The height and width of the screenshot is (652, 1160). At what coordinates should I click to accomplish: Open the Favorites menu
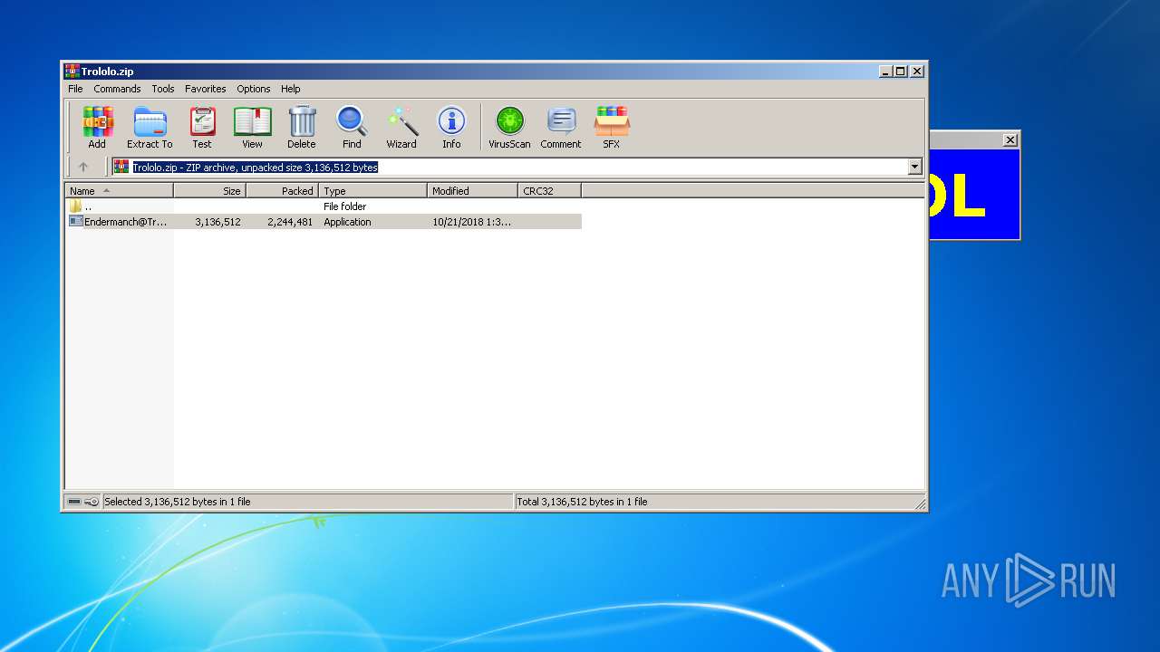pyautogui.click(x=206, y=89)
